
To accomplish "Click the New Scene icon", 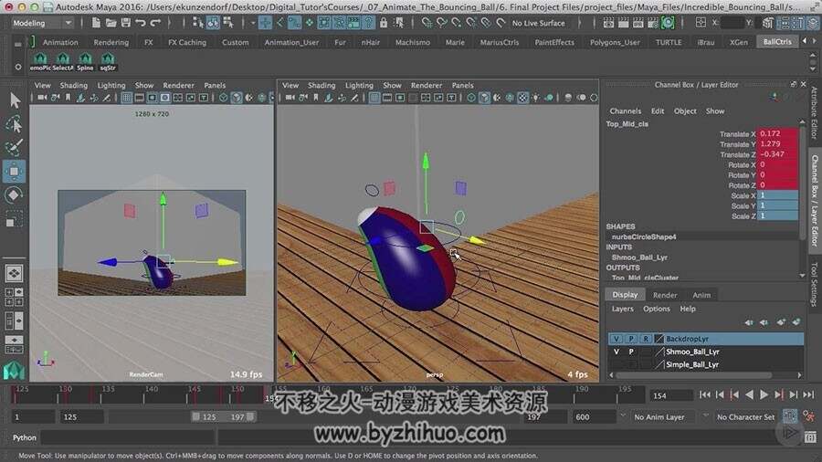I will [96, 23].
